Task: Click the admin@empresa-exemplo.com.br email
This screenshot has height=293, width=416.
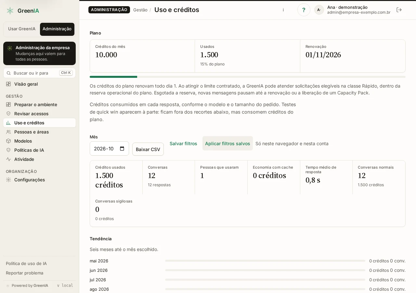Action: click(359, 12)
